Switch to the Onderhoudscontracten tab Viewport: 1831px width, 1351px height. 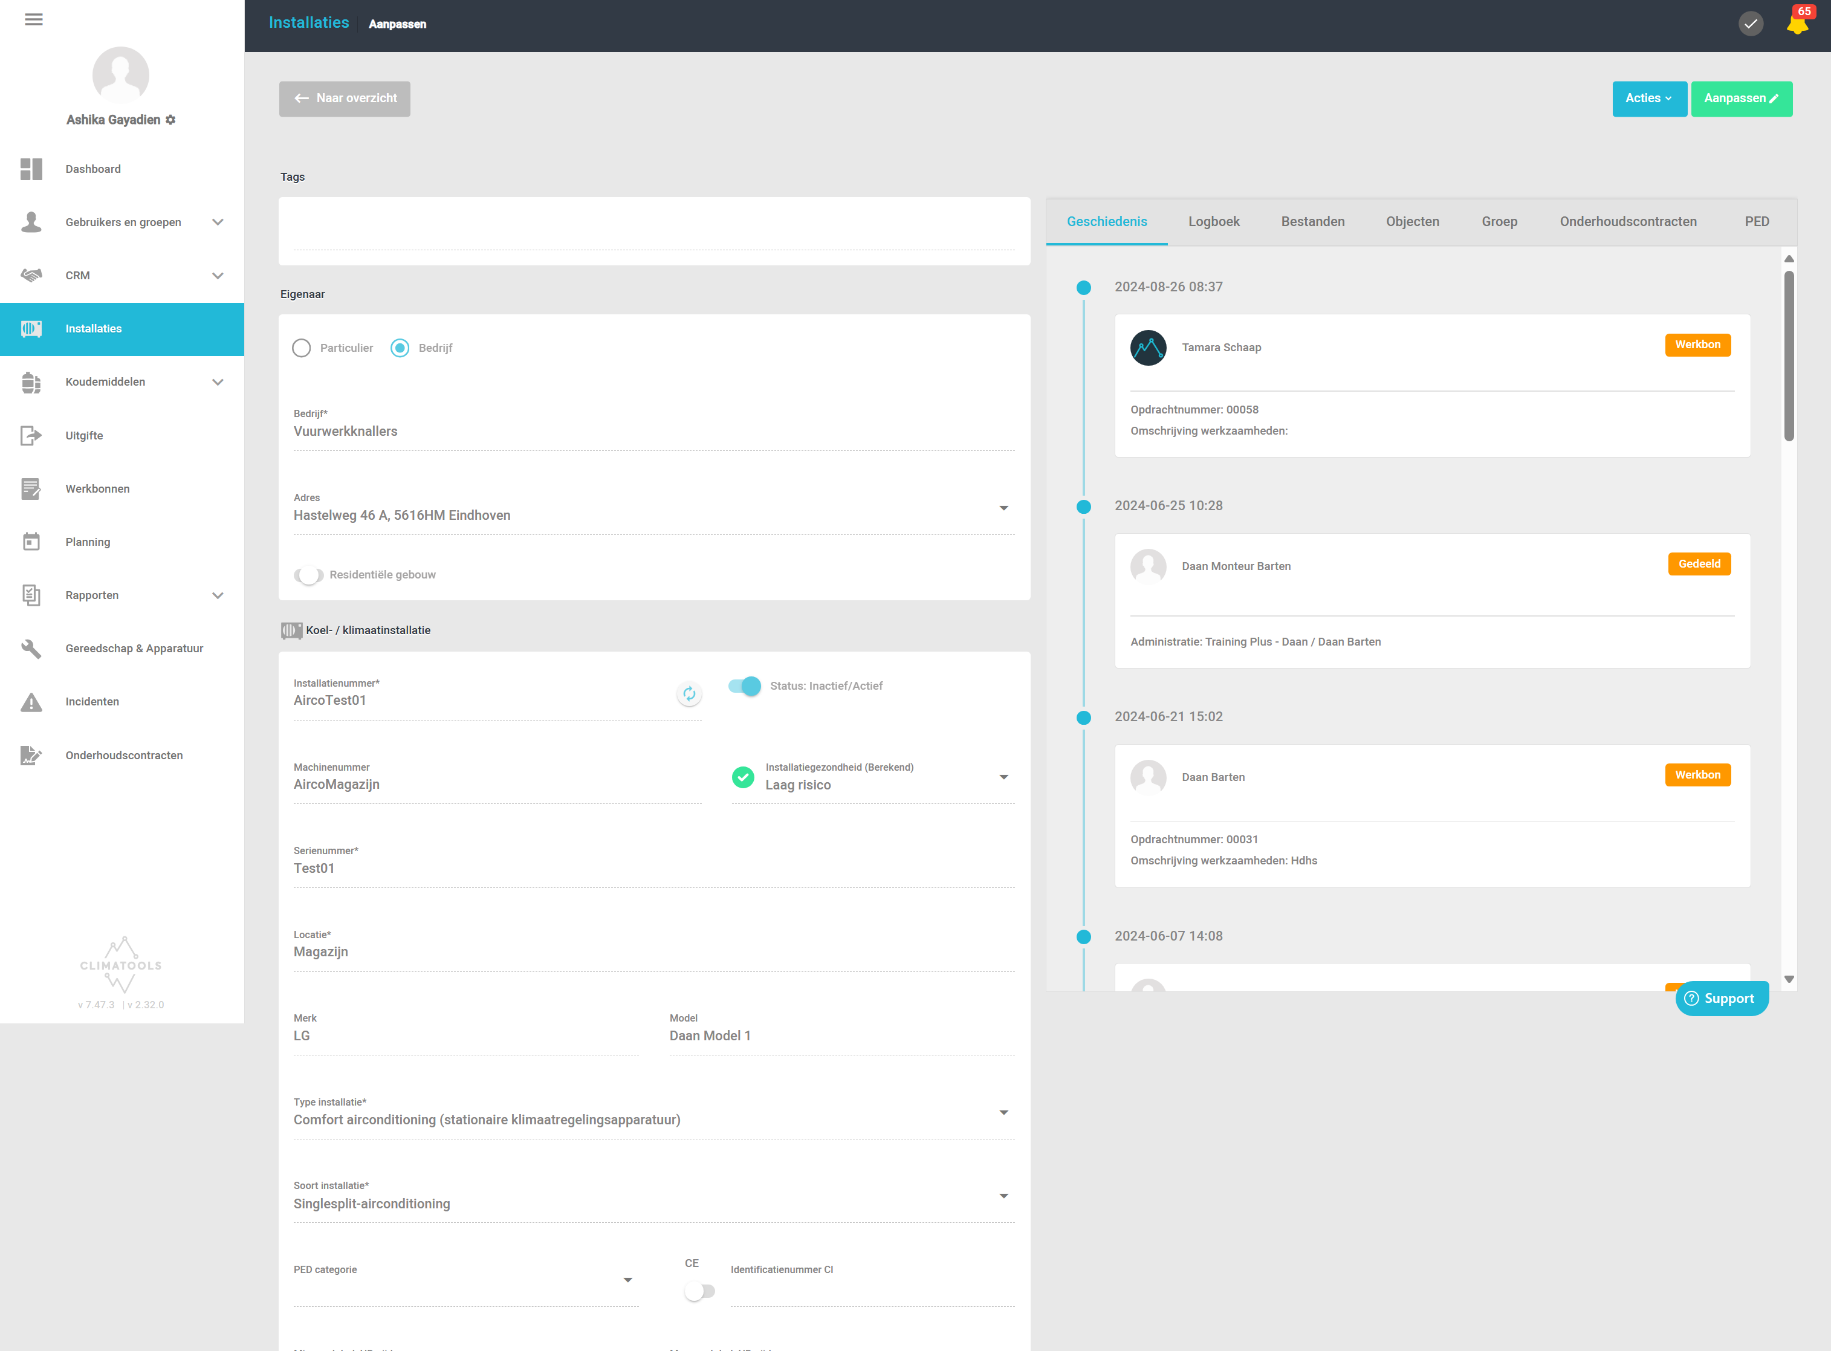(x=1627, y=222)
